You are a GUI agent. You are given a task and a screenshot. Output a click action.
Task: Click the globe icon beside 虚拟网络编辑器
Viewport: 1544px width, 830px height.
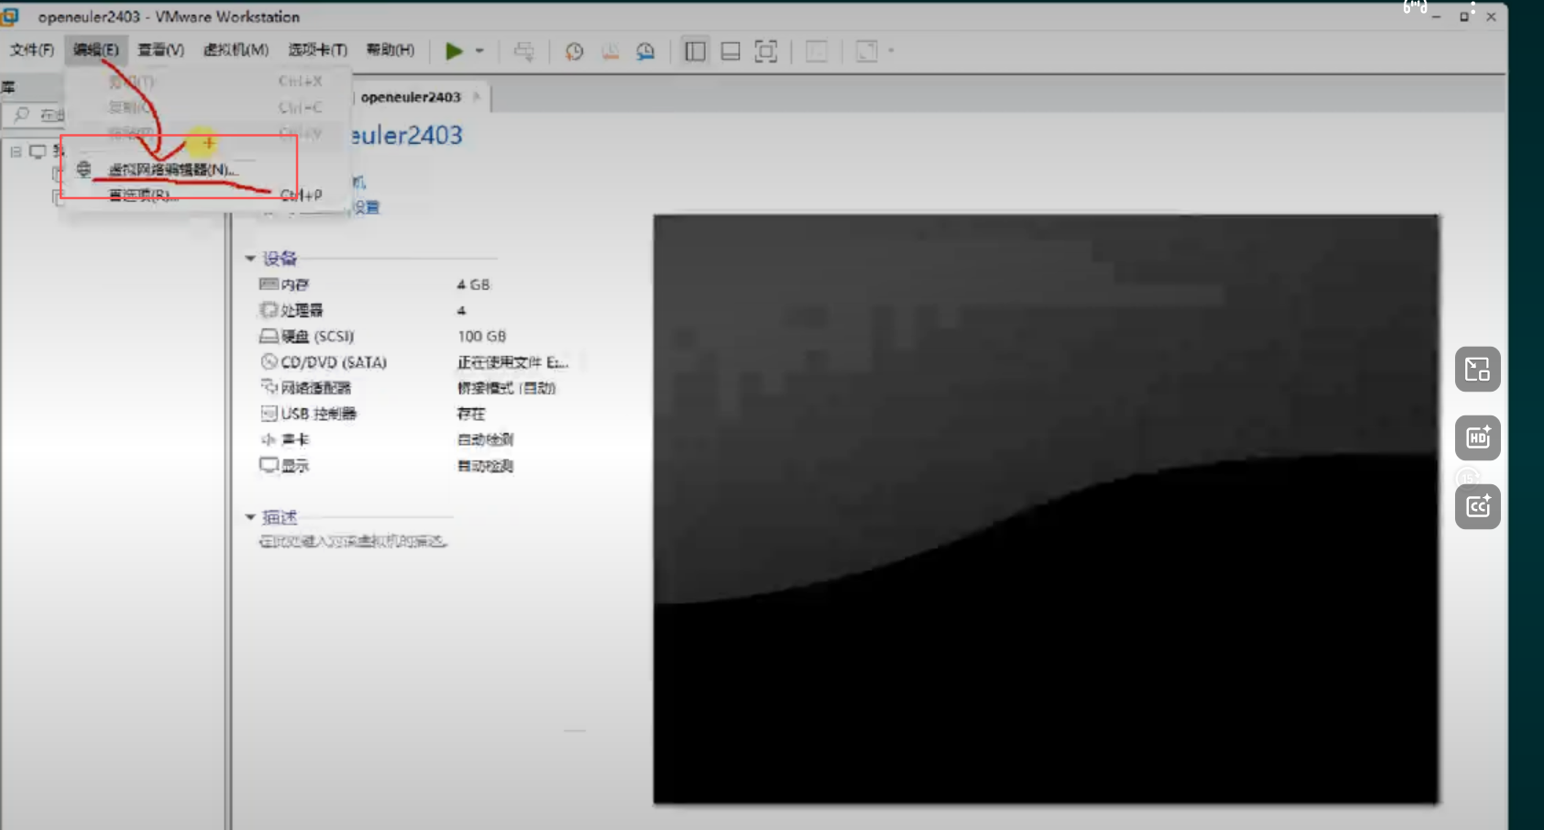click(x=84, y=170)
